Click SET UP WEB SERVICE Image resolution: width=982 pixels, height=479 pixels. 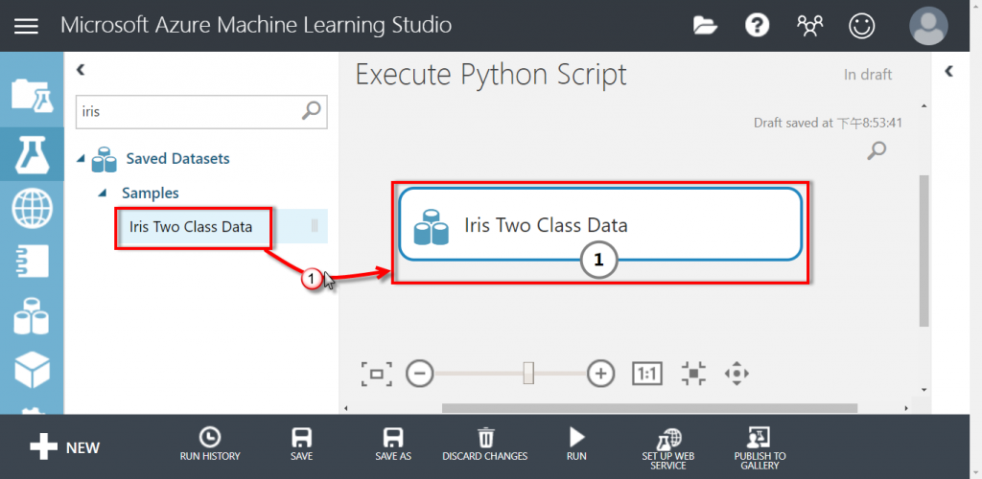(x=668, y=448)
